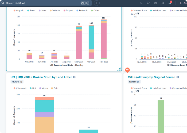Open the notifications bell
Screen dimensions: 187x133
pyautogui.click(x=170, y=3)
